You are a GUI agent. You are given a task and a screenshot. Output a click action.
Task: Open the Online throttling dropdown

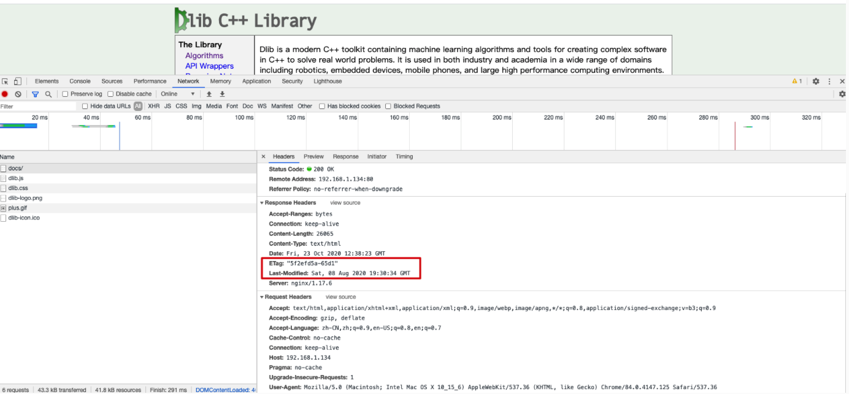pos(178,94)
